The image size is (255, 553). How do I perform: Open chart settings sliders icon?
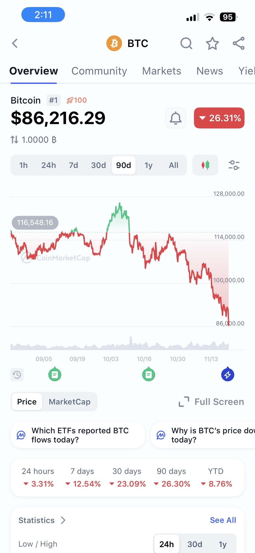[x=234, y=165]
